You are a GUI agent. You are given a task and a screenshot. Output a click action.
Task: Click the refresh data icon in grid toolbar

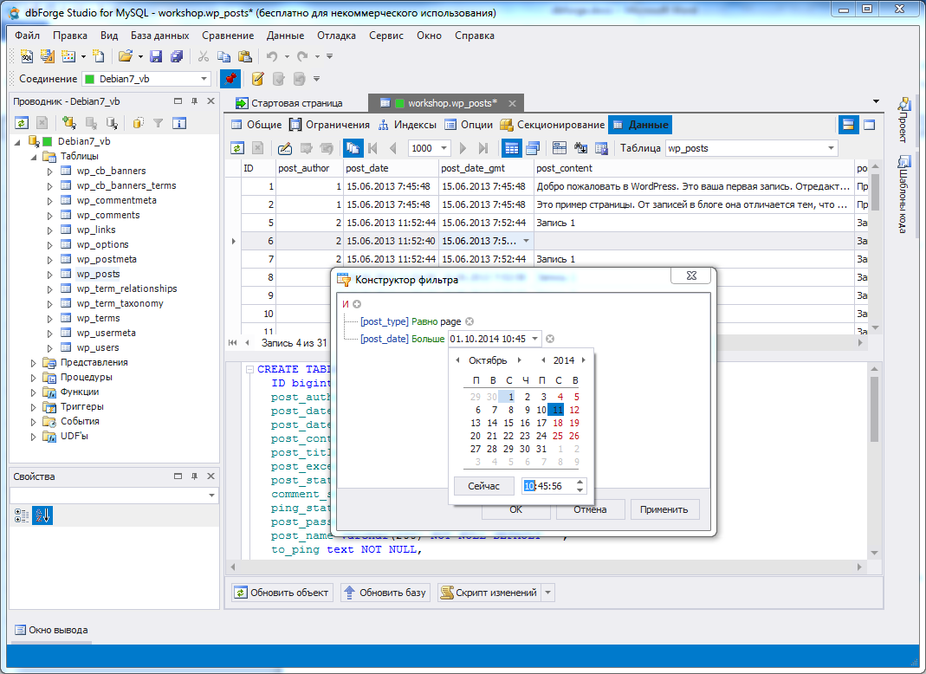[x=237, y=148]
